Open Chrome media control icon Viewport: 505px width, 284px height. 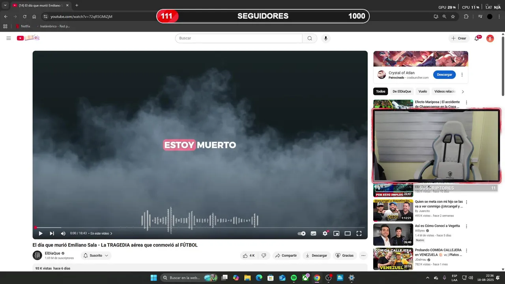[x=480, y=17]
